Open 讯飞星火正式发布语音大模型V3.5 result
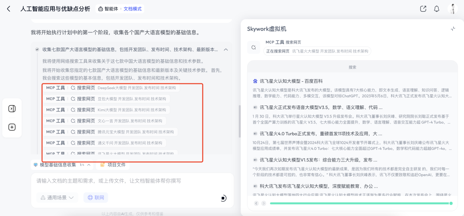This screenshot has width=464, height=216. (321, 107)
